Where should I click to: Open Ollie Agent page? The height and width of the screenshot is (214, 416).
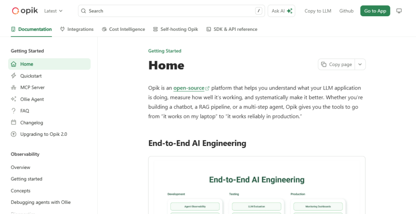[x=49, y=99]
